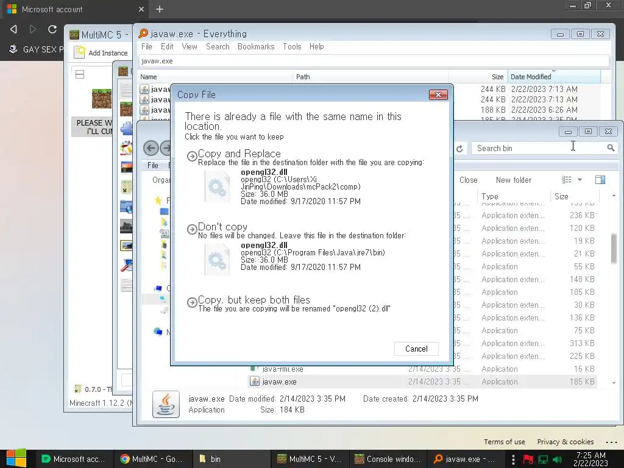Click the three dots next to Privacy & cookies

click(x=611, y=442)
